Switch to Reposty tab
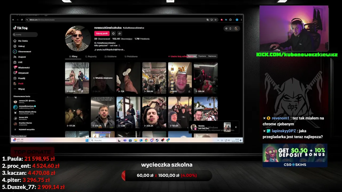This screenshot has width=342, height=192. click(x=91, y=57)
